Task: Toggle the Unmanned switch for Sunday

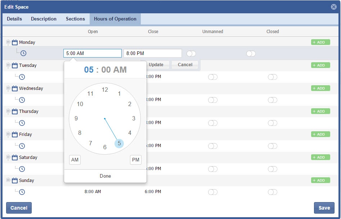Action: coord(213,192)
